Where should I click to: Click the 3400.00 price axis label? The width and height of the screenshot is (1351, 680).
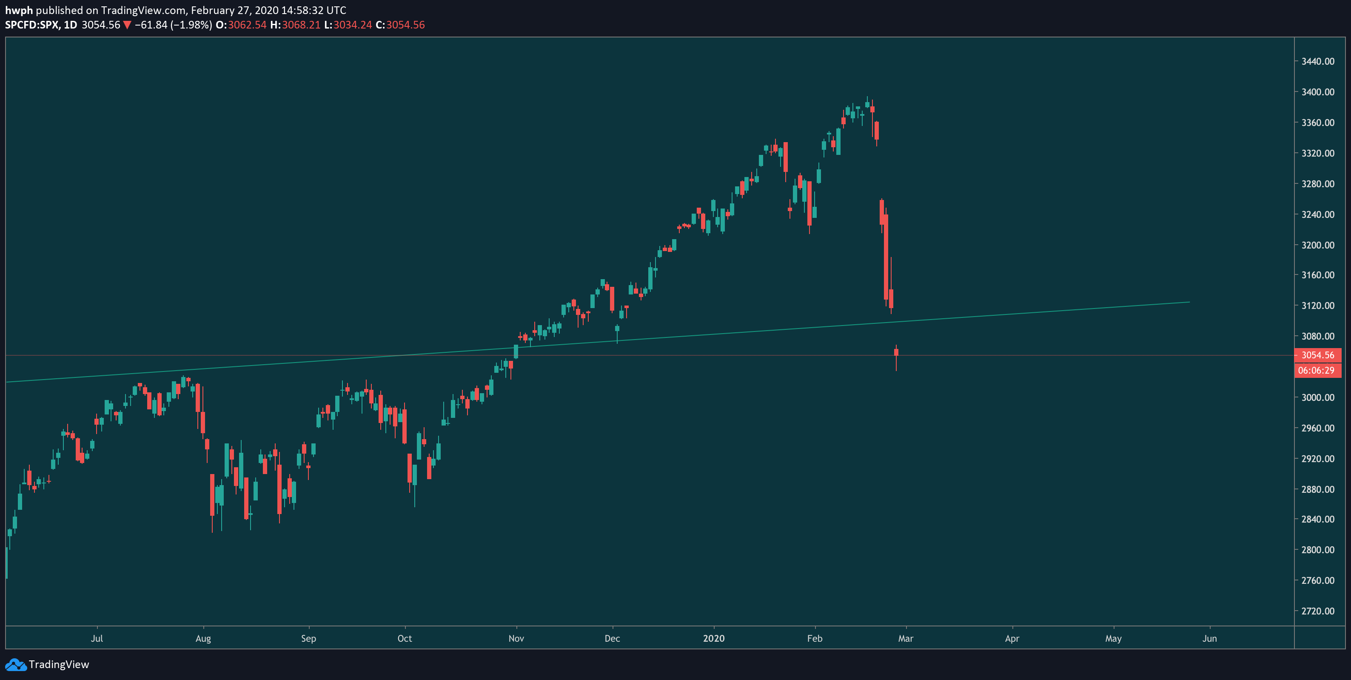click(x=1318, y=92)
